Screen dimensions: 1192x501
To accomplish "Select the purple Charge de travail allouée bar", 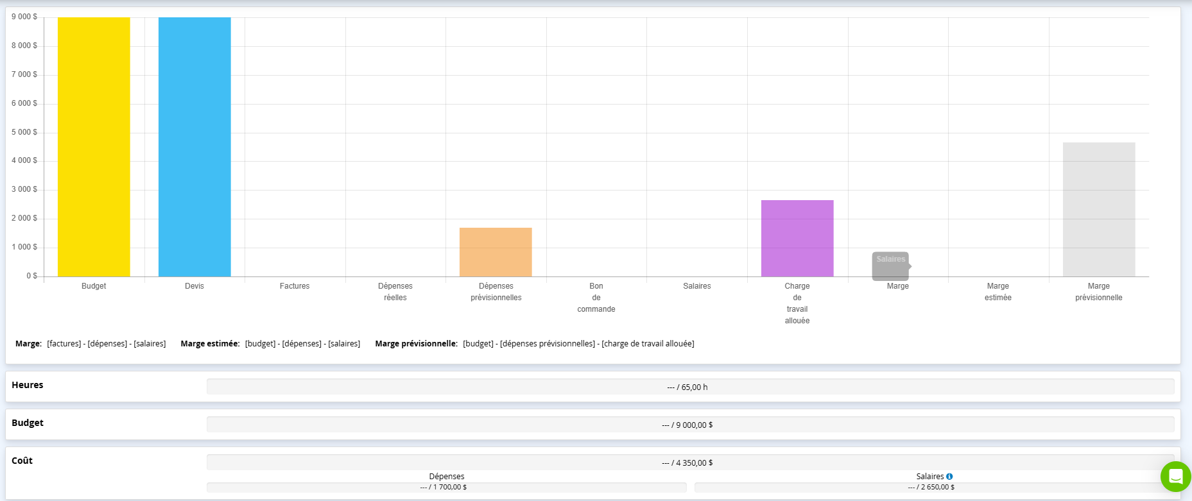I will pyautogui.click(x=797, y=239).
